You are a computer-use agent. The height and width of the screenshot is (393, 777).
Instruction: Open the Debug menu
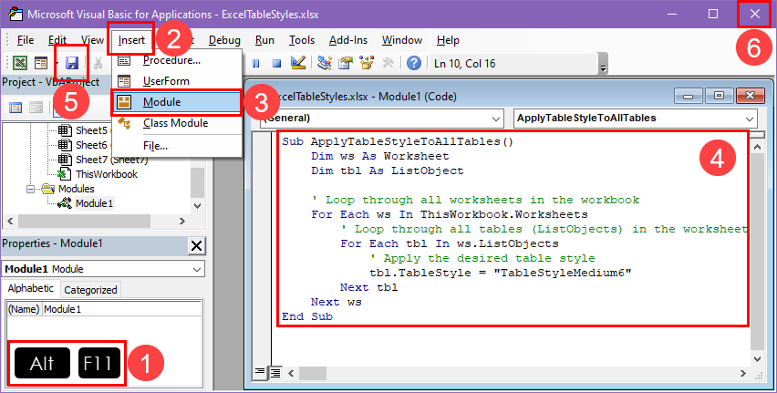(x=224, y=40)
